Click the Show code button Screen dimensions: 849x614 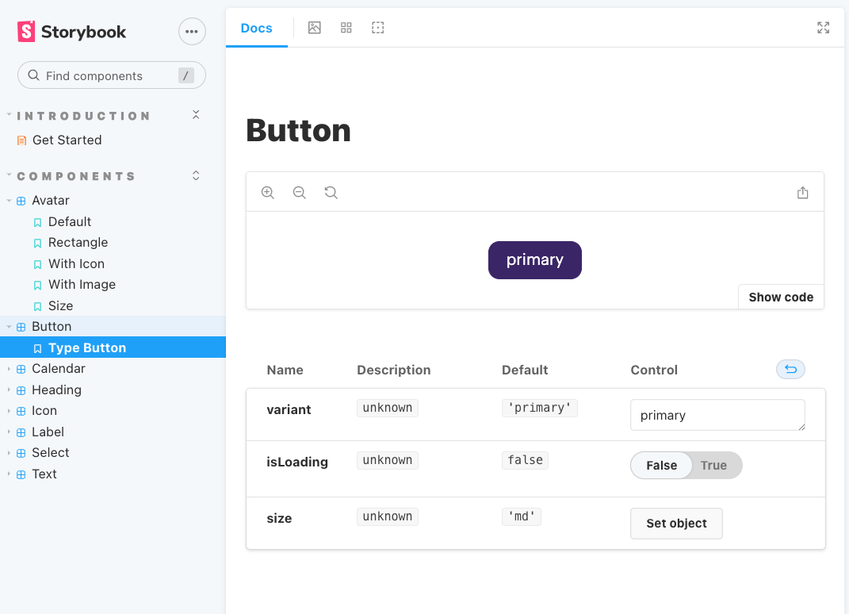pos(780,297)
